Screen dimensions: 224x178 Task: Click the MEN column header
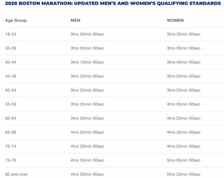75,20
